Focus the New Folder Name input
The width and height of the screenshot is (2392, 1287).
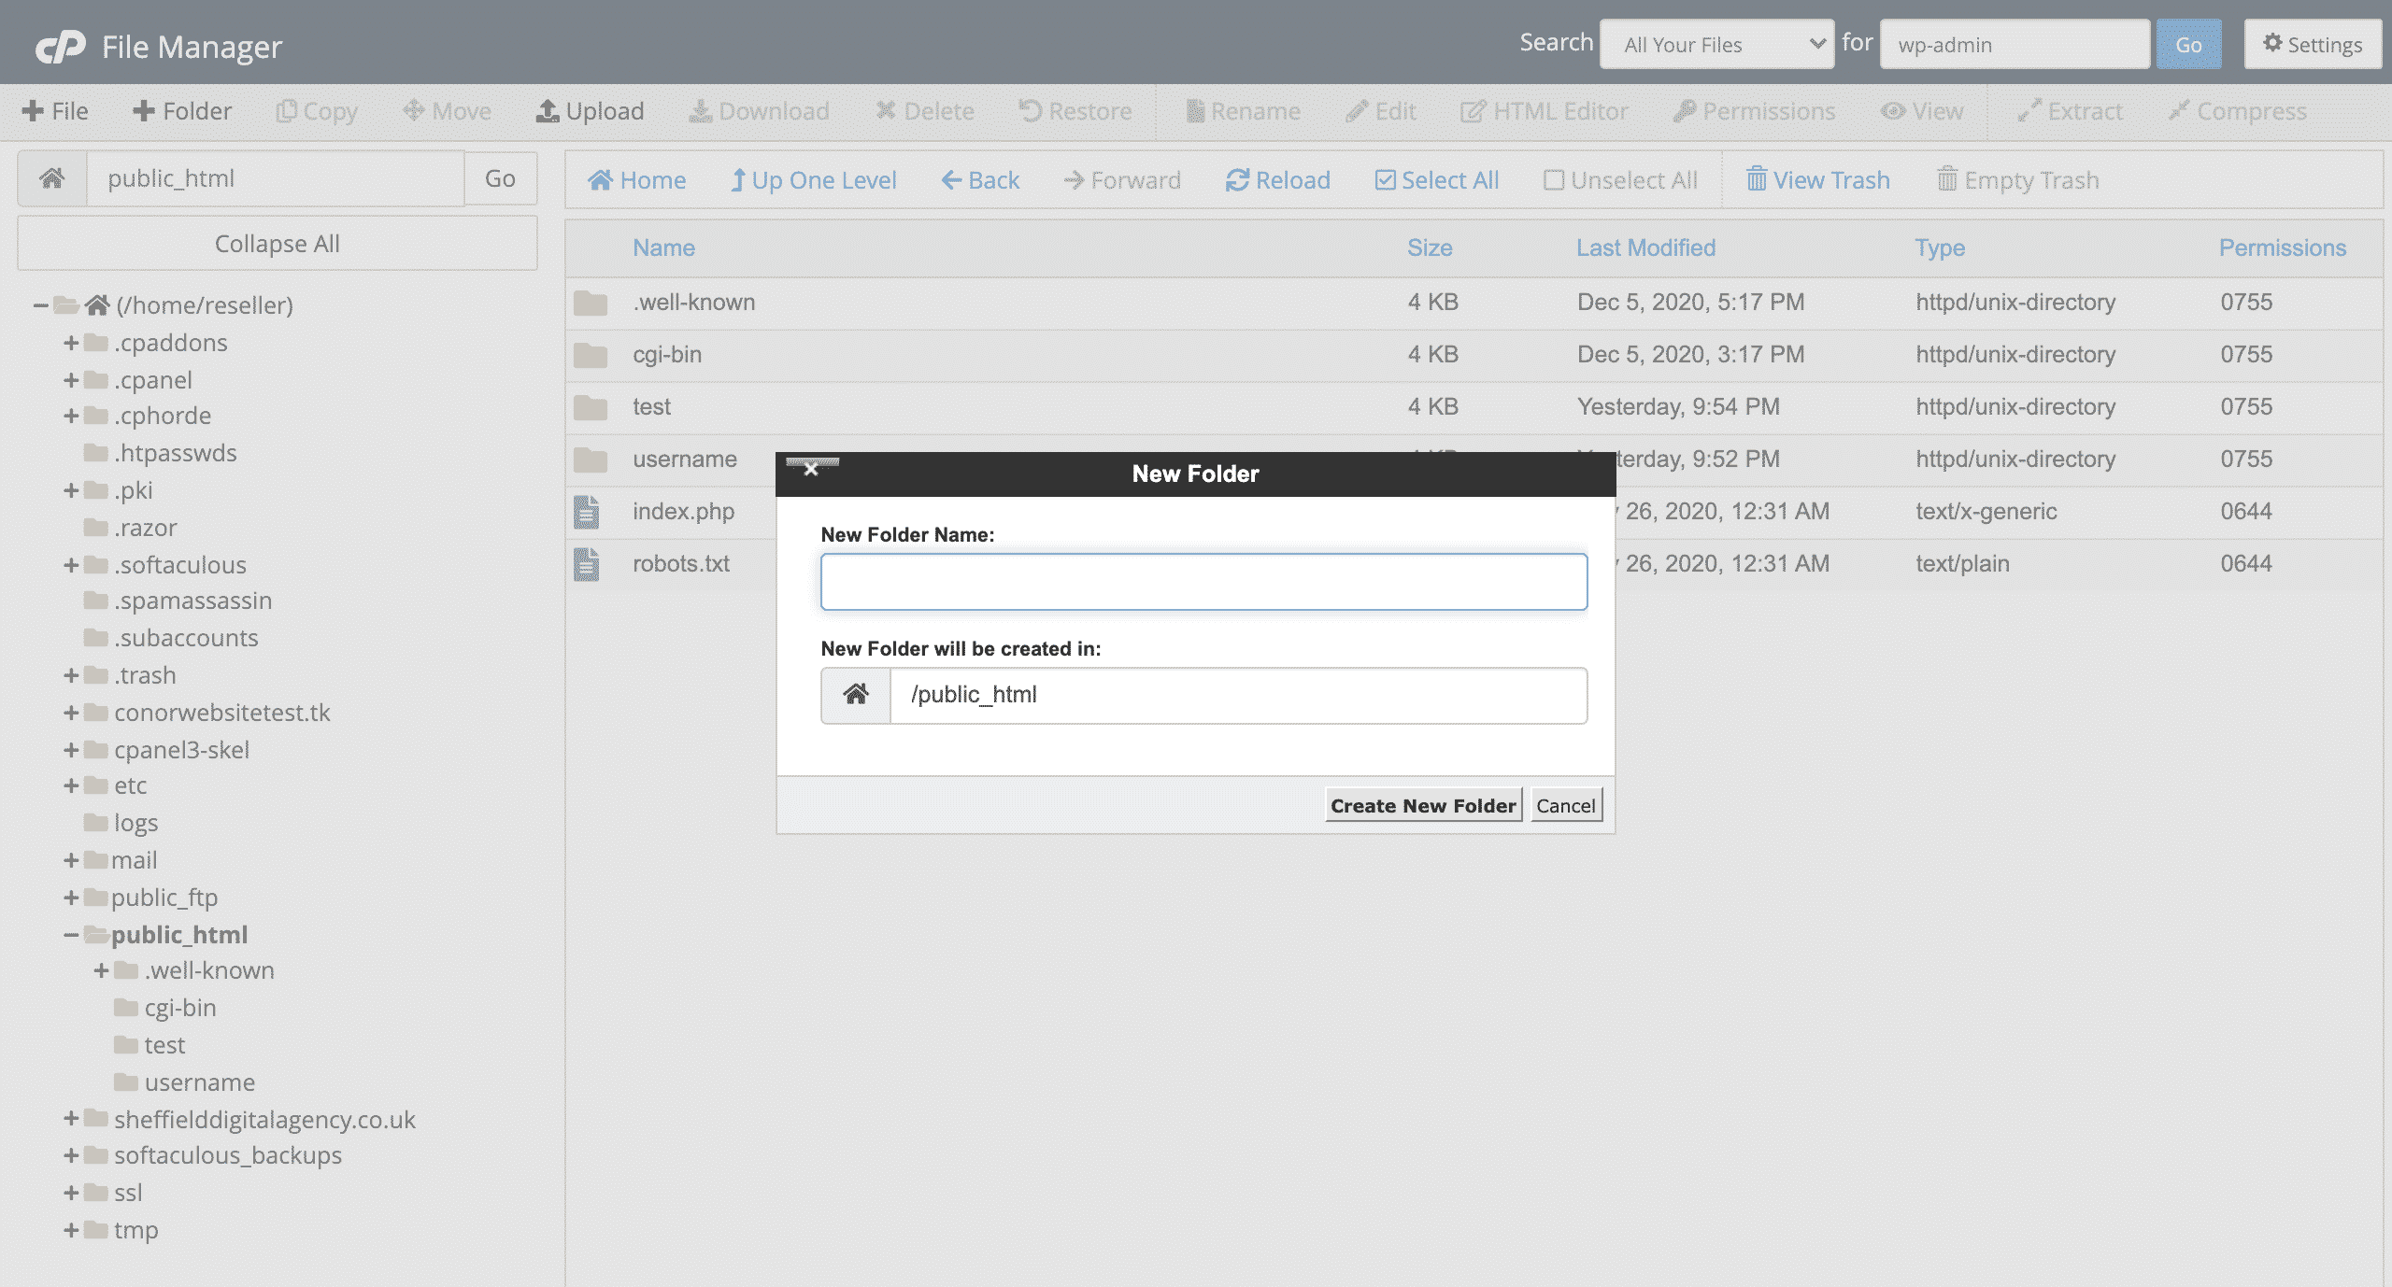(1203, 582)
